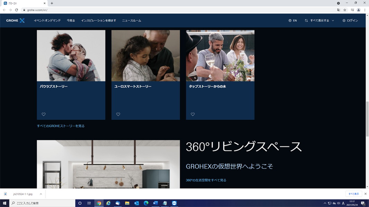Open TeamViewer from the taskbar
The height and width of the screenshot is (207, 369).
coord(174,203)
